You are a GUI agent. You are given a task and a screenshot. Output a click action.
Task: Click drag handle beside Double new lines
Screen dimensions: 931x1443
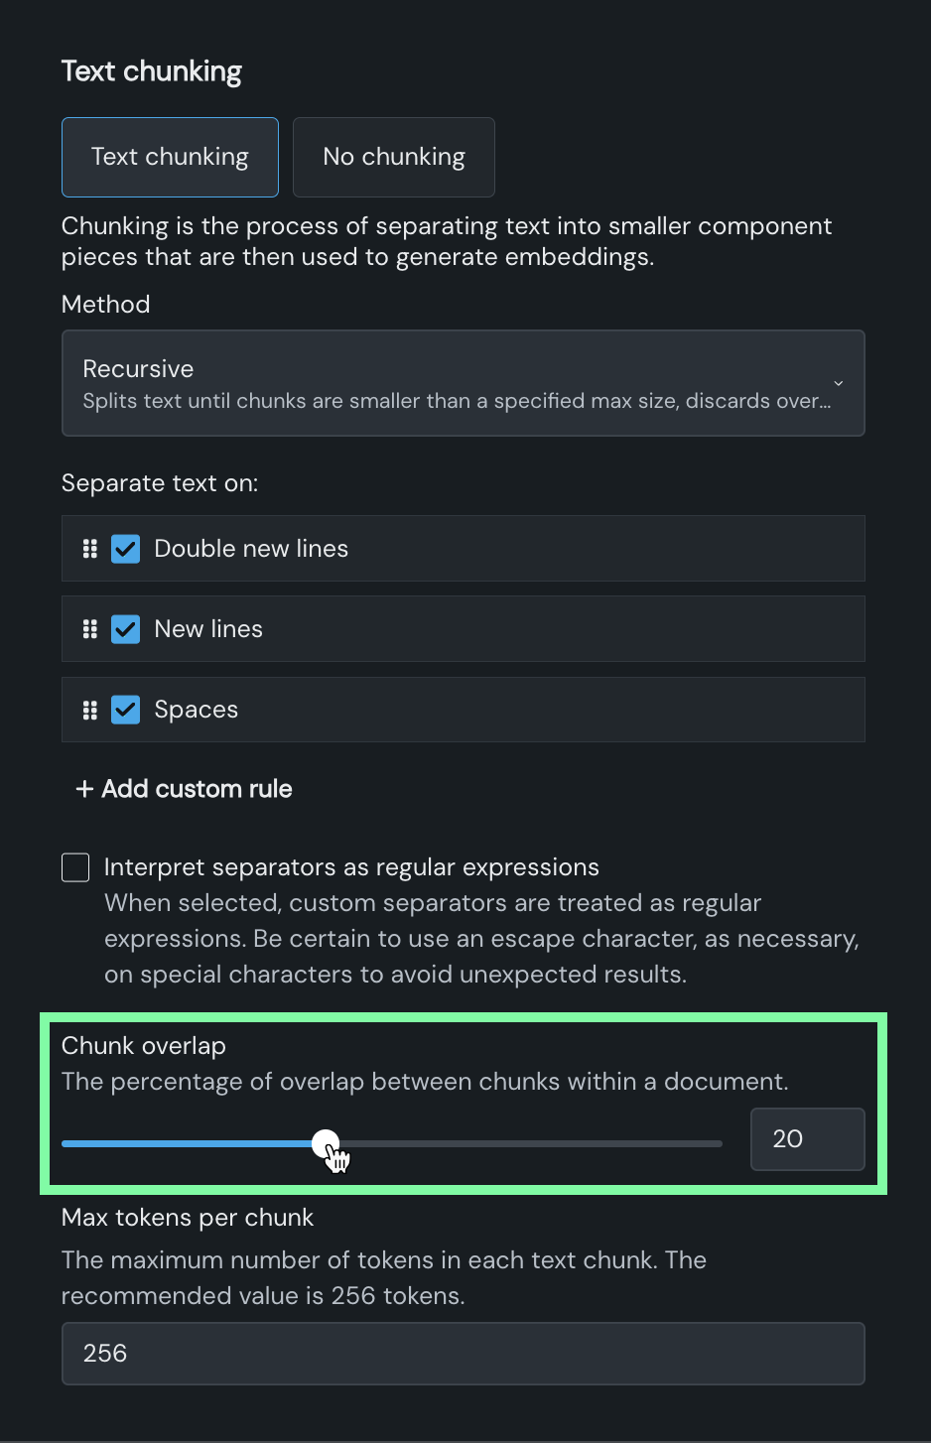point(90,549)
